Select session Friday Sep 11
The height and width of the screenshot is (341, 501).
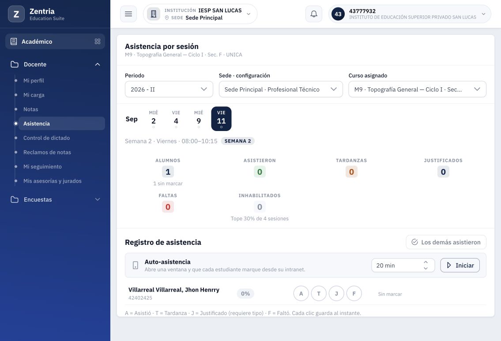pyautogui.click(x=221, y=119)
